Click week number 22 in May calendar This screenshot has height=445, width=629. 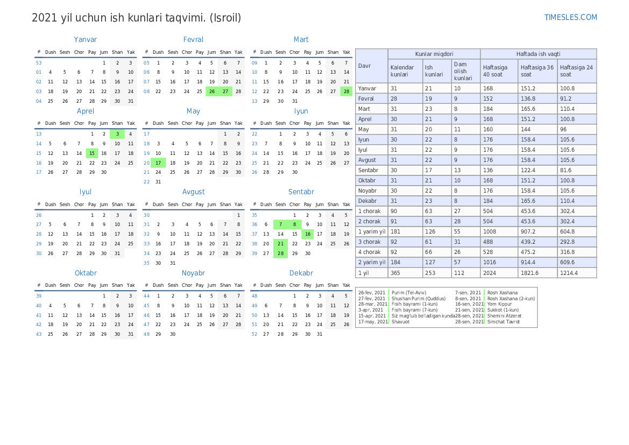click(x=146, y=182)
